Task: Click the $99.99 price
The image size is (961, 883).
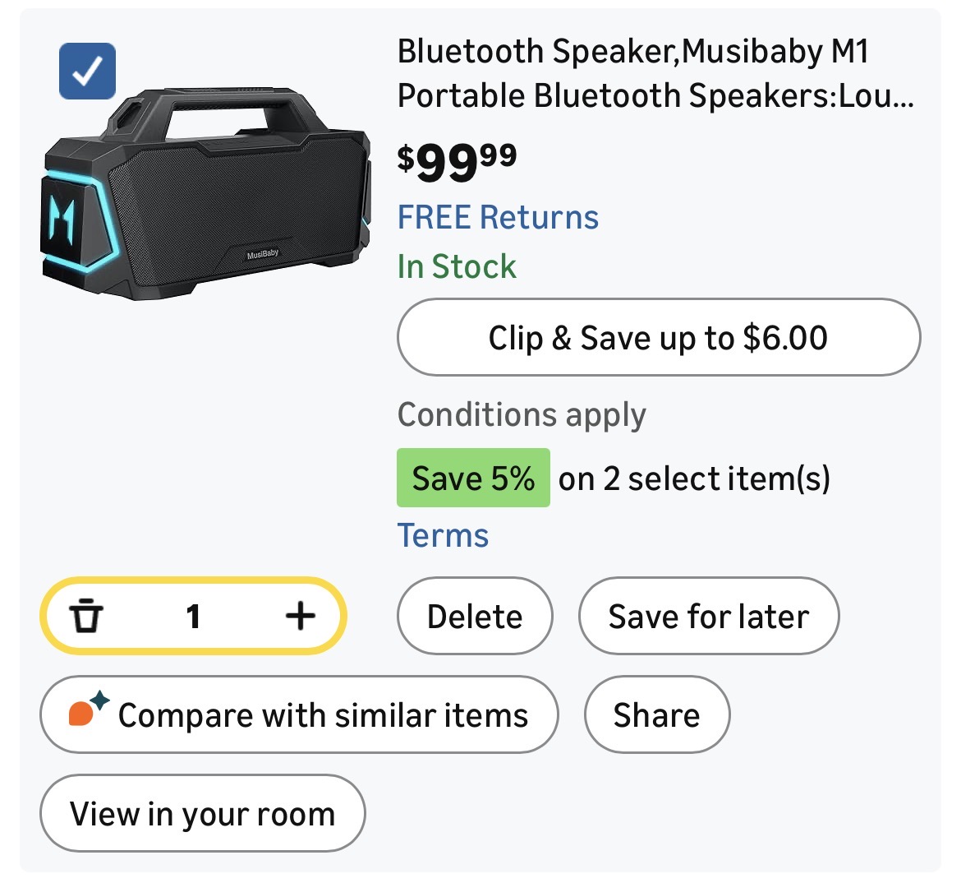Action: [457, 161]
